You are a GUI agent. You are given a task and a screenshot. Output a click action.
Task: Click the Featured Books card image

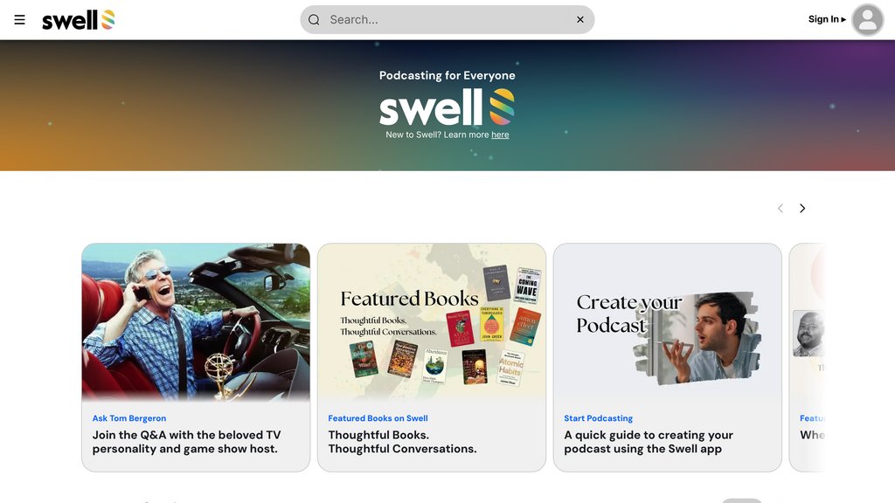tap(432, 322)
